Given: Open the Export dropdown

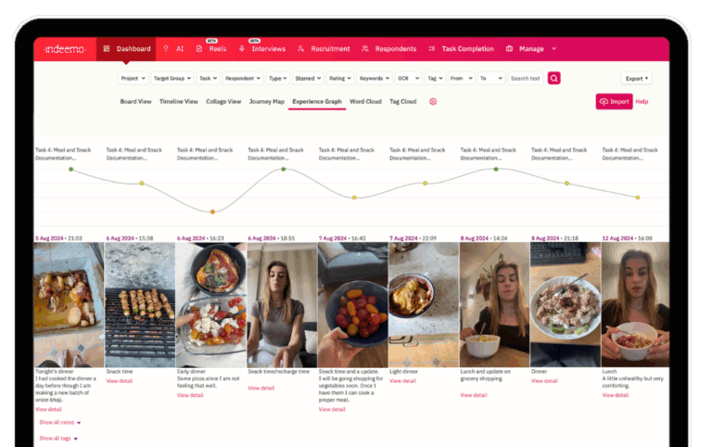Looking at the screenshot, I should 636,79.
